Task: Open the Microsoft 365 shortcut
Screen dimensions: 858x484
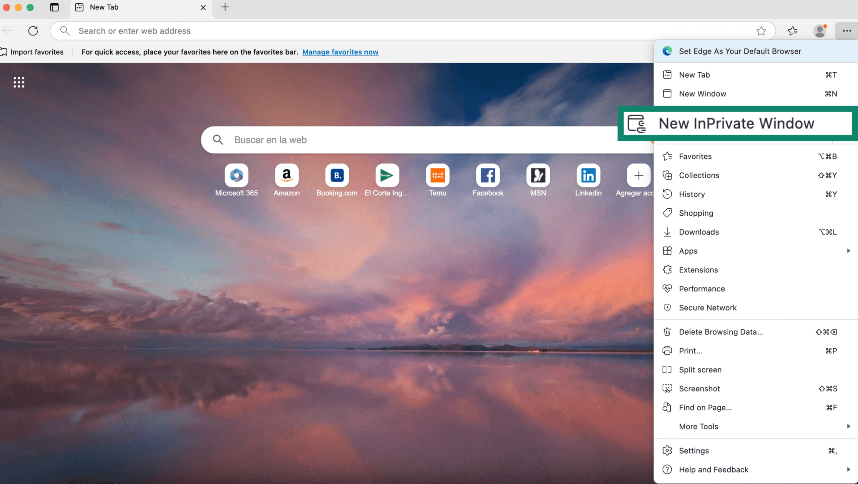Action: pyautogui.click(x=236, y=175)
